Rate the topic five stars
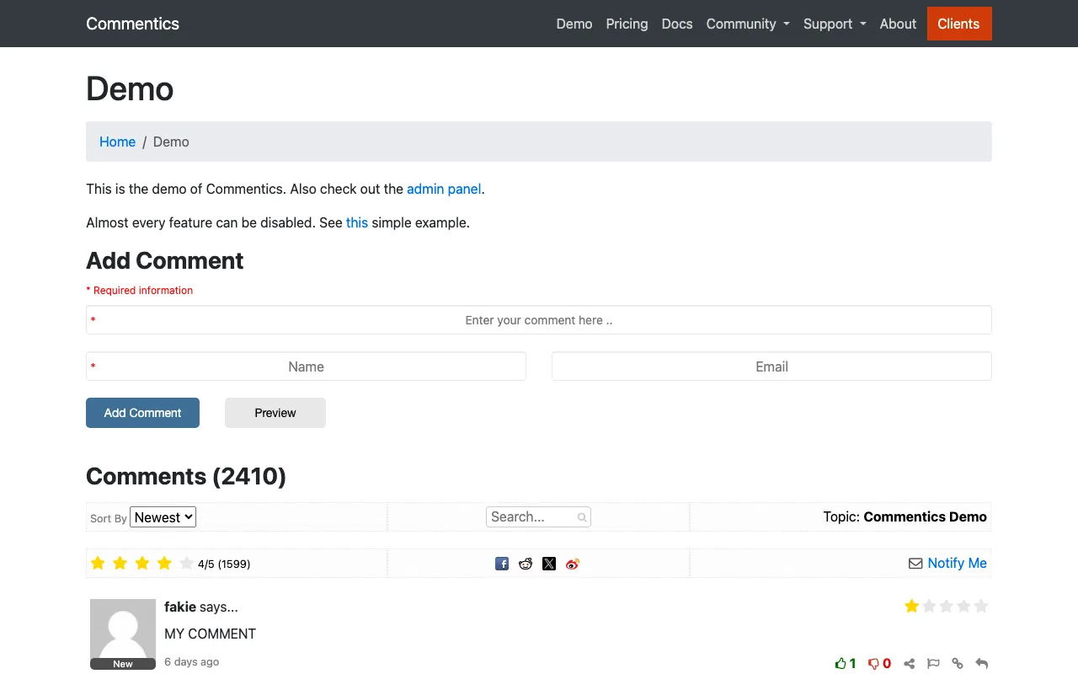The width and height of the screenshot is (1078, 674). click(x=186, y=564)
